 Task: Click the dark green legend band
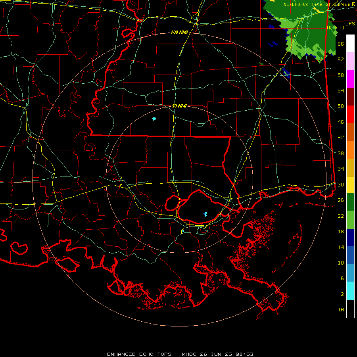350,202
